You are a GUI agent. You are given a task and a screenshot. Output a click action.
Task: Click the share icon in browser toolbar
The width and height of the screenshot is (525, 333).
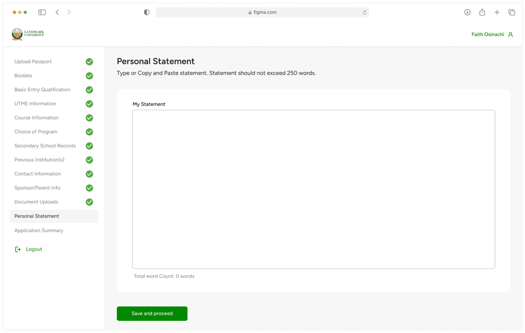coord(482,12)
